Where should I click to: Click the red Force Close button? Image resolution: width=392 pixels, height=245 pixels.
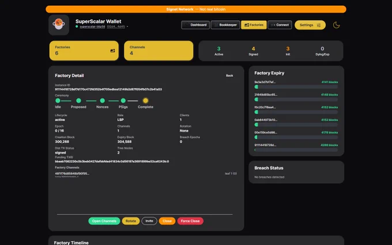pos(190,221)
